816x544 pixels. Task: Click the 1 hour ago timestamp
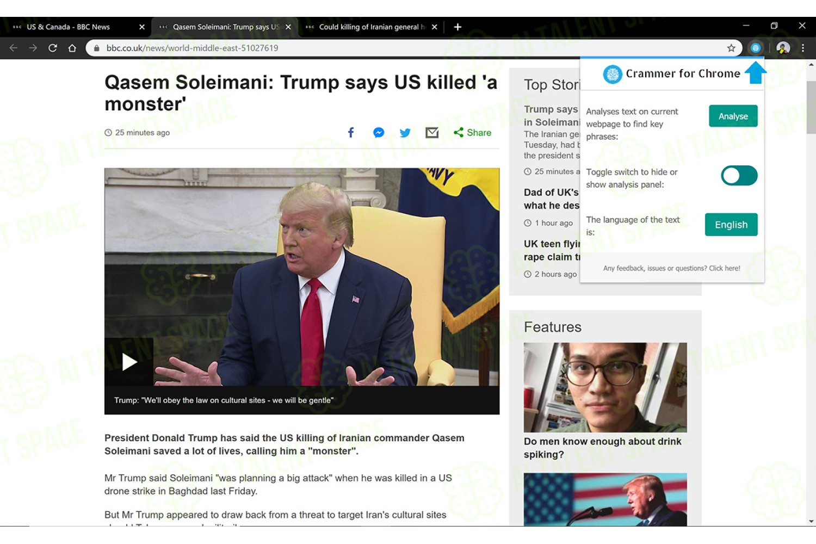click(548, 223)
